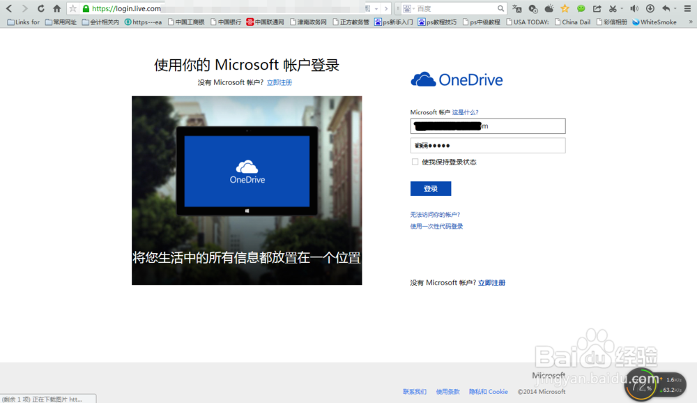Go back to the previous page

pos(9,8)
